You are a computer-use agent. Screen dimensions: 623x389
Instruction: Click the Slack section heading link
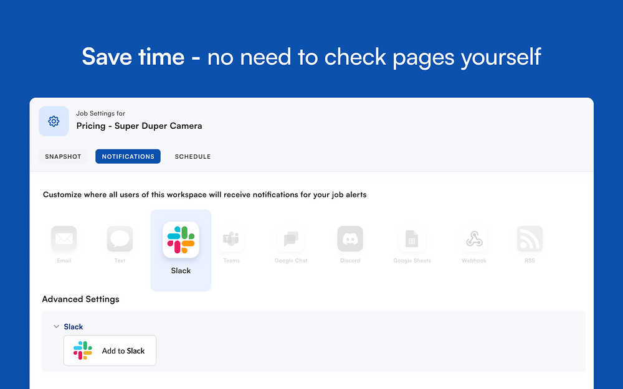tap(74, 327)
